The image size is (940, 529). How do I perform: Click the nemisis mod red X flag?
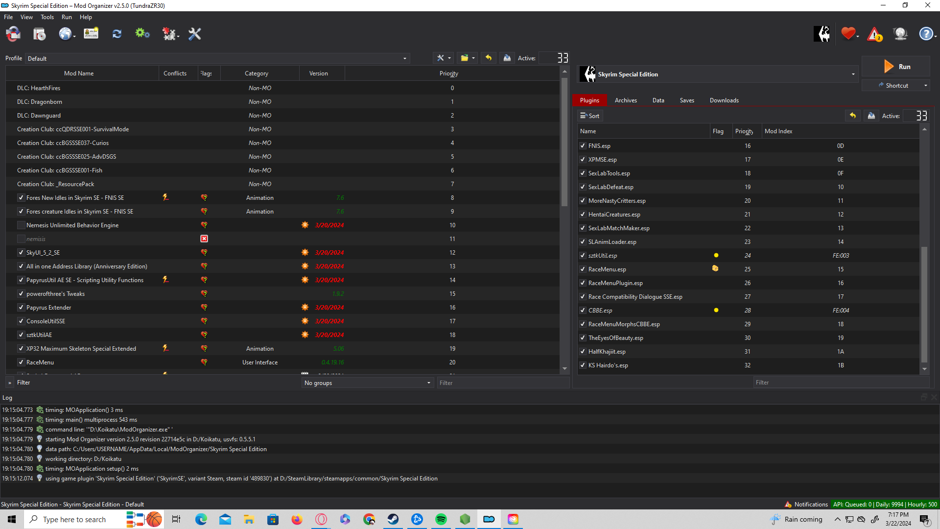coord(204,239)
